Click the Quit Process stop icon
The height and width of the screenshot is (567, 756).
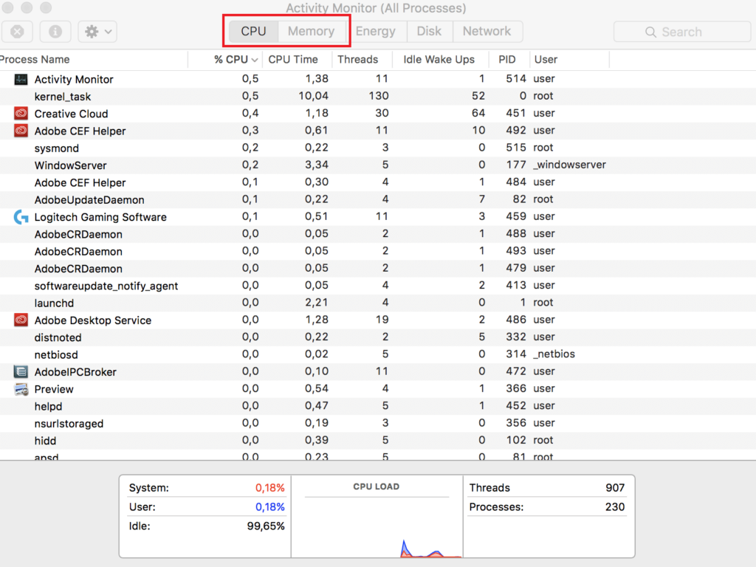pyautogui.click(x=18, y=32)
